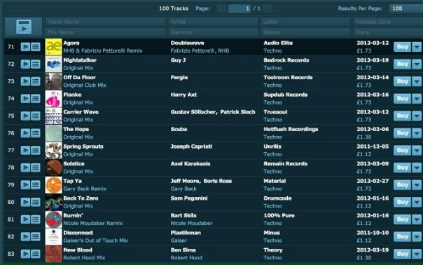Add Burnin' to the queue list
The height and width of the screenshot is (265, 423).
(36, 219)
